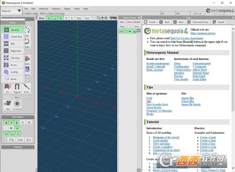Click Clone in the Object Panel
235x172 pixels.
coord(129,22)
